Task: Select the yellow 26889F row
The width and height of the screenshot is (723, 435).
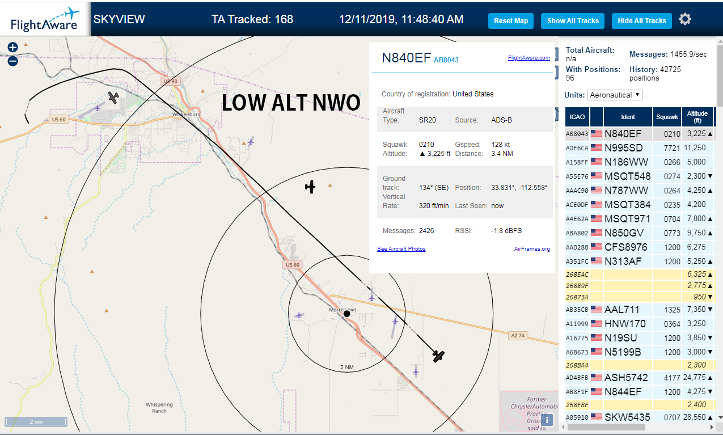Action: click(x=640, y=286)
